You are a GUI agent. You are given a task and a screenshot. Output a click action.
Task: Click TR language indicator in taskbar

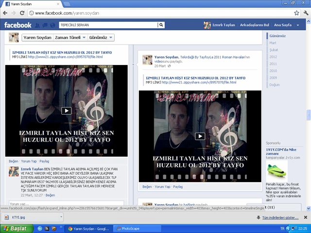(x=282, y=229)
